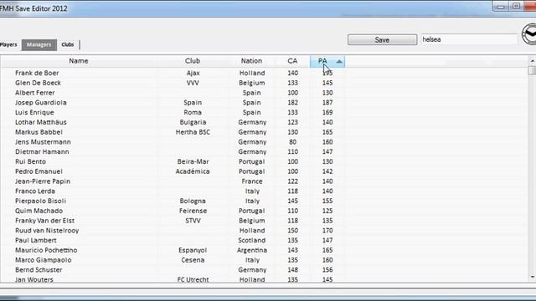Click the Espanyol club cell
Viewport: 536px width, 301px height.
(193, 250)
